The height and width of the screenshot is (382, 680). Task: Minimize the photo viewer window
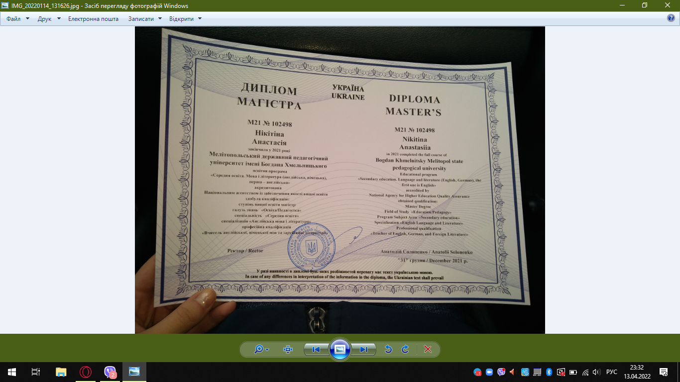click(622, 5)
